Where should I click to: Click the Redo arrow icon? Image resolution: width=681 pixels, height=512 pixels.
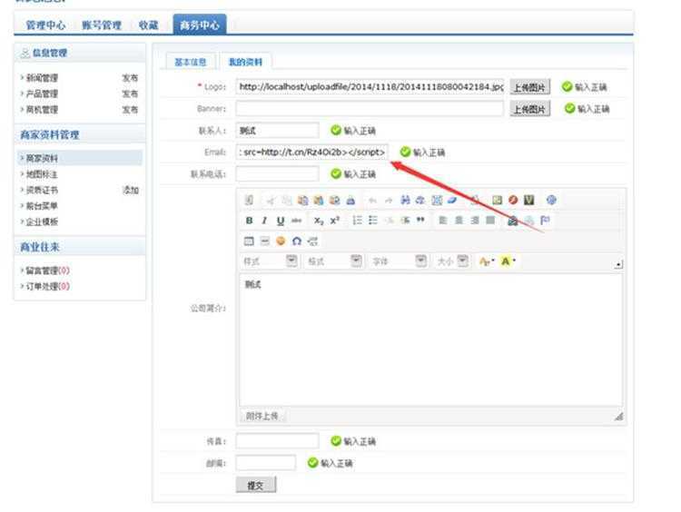click(x=389, y=201)
